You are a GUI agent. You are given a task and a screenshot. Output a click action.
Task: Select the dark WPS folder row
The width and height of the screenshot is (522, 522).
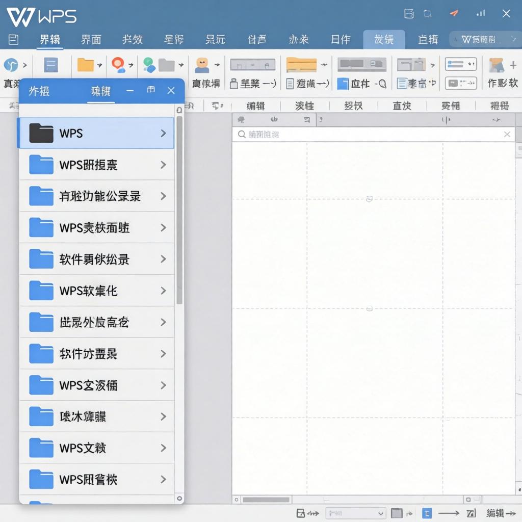(96, 133)
